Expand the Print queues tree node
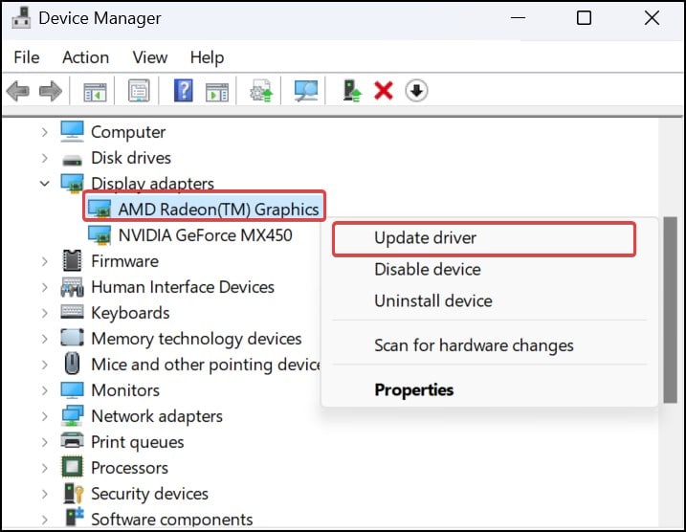 (x=44, y=442)
